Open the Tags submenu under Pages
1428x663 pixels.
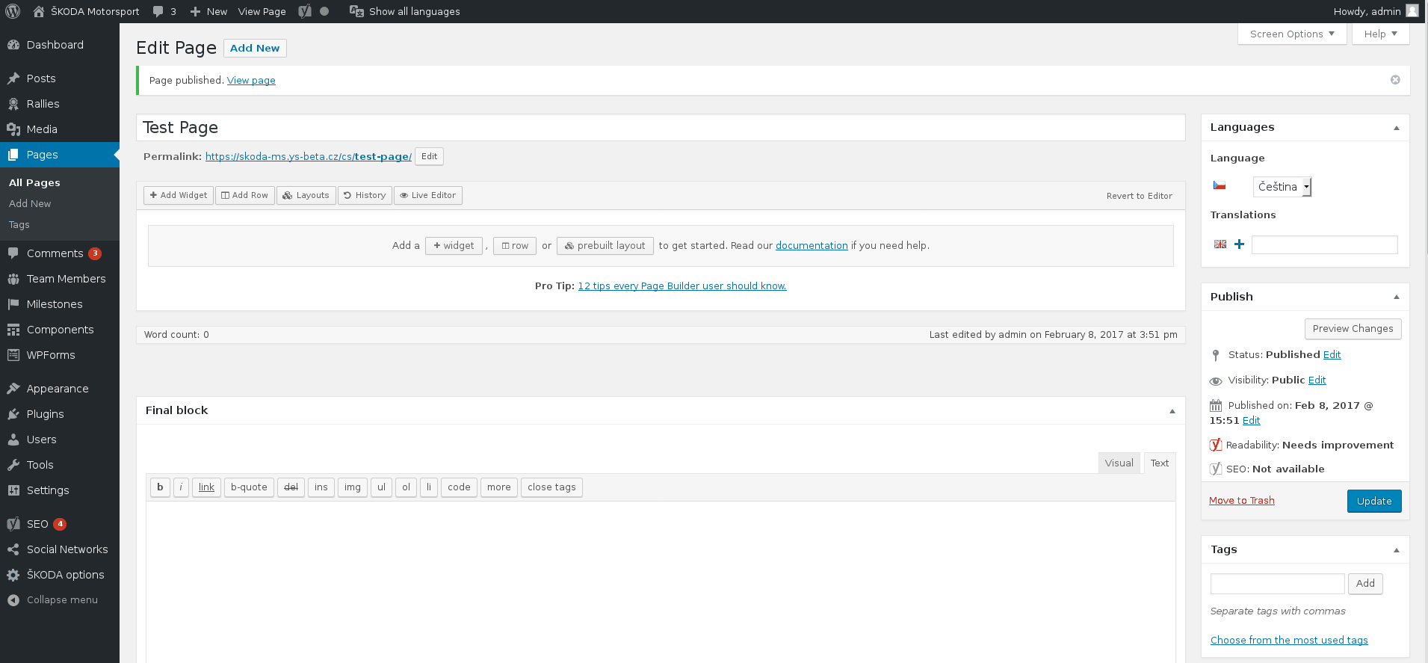pyautogui.click(x=19, y=224)
